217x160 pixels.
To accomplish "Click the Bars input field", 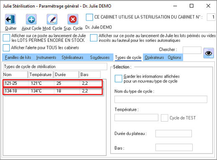I will (x=174, y=147).
